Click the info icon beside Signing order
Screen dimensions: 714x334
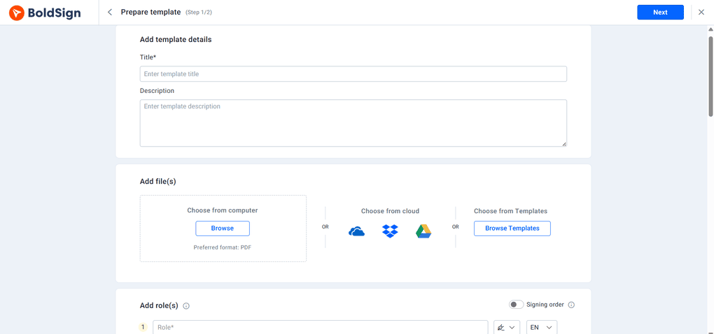tap(571, 305)
